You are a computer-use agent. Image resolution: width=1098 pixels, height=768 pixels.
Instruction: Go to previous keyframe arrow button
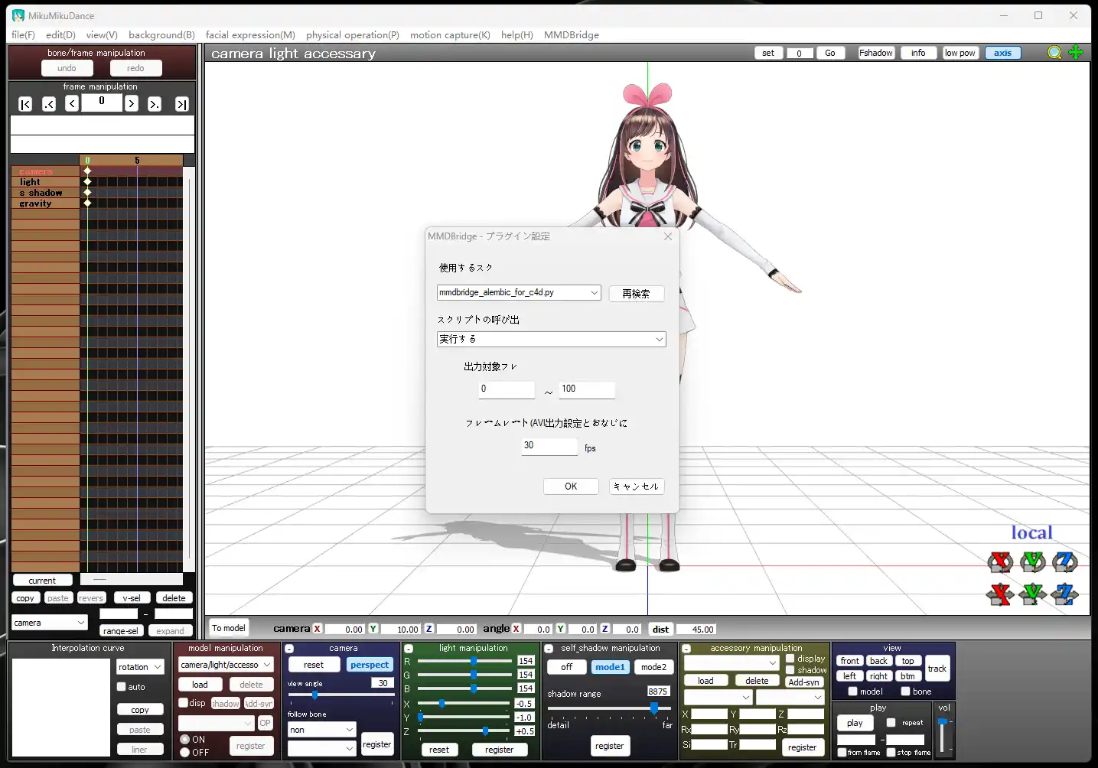(x=49, y=104)
